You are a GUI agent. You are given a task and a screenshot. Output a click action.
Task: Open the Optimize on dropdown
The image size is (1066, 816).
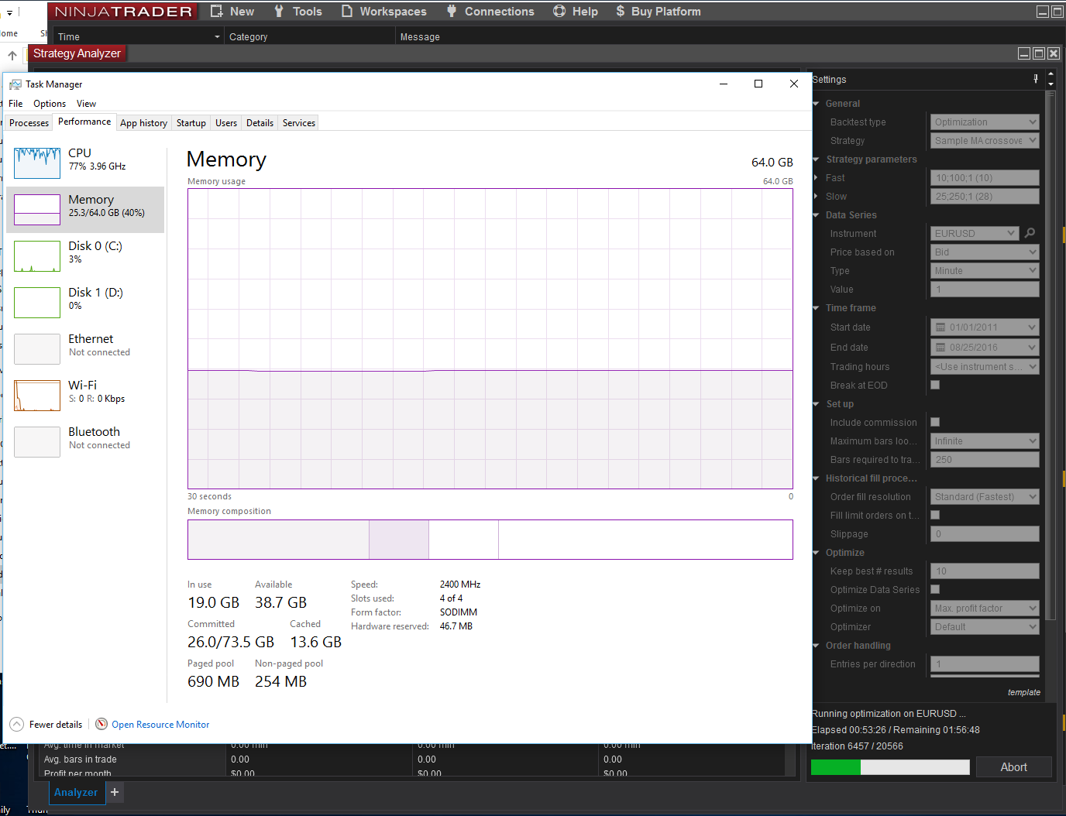(985, 608)
